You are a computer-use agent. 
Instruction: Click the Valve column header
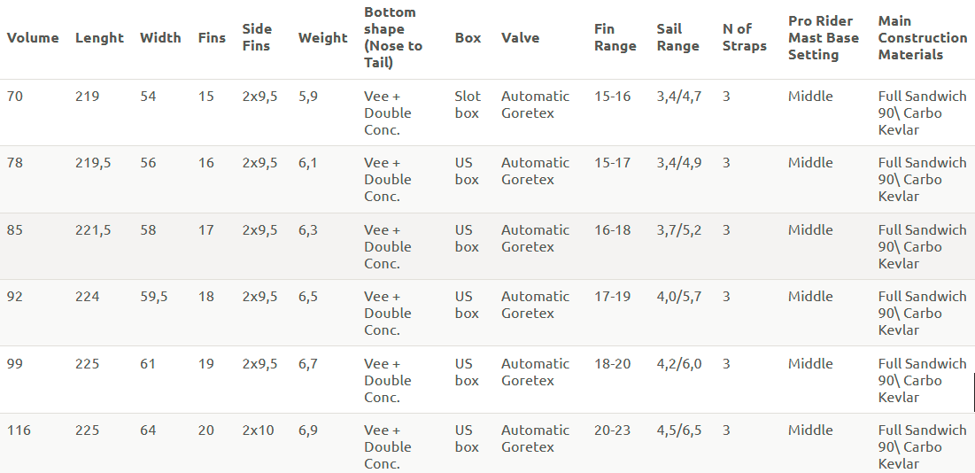pyautogui.click(x=520, y=38)
